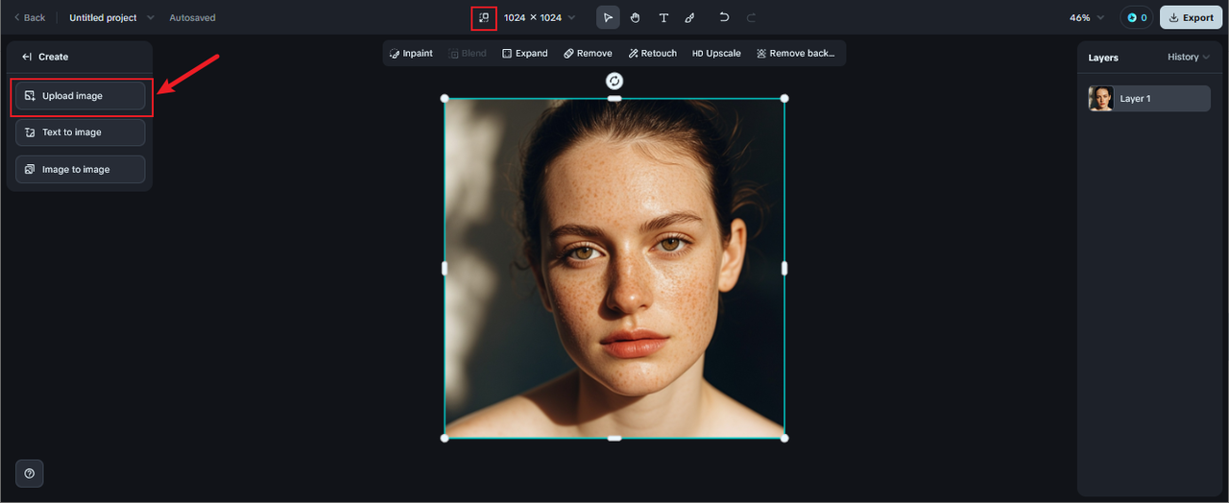Choose Text to image
1229x503 pixels.
click(x=80, y=132)
